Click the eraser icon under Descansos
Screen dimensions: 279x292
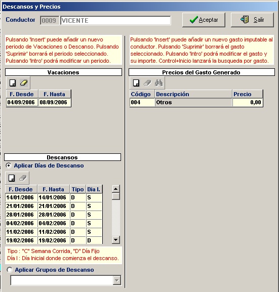click(x=23, y=178)
